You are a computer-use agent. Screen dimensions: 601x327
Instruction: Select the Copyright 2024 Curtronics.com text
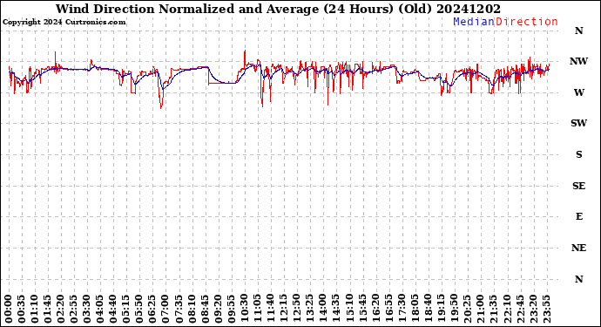click(x=64, y=23)
